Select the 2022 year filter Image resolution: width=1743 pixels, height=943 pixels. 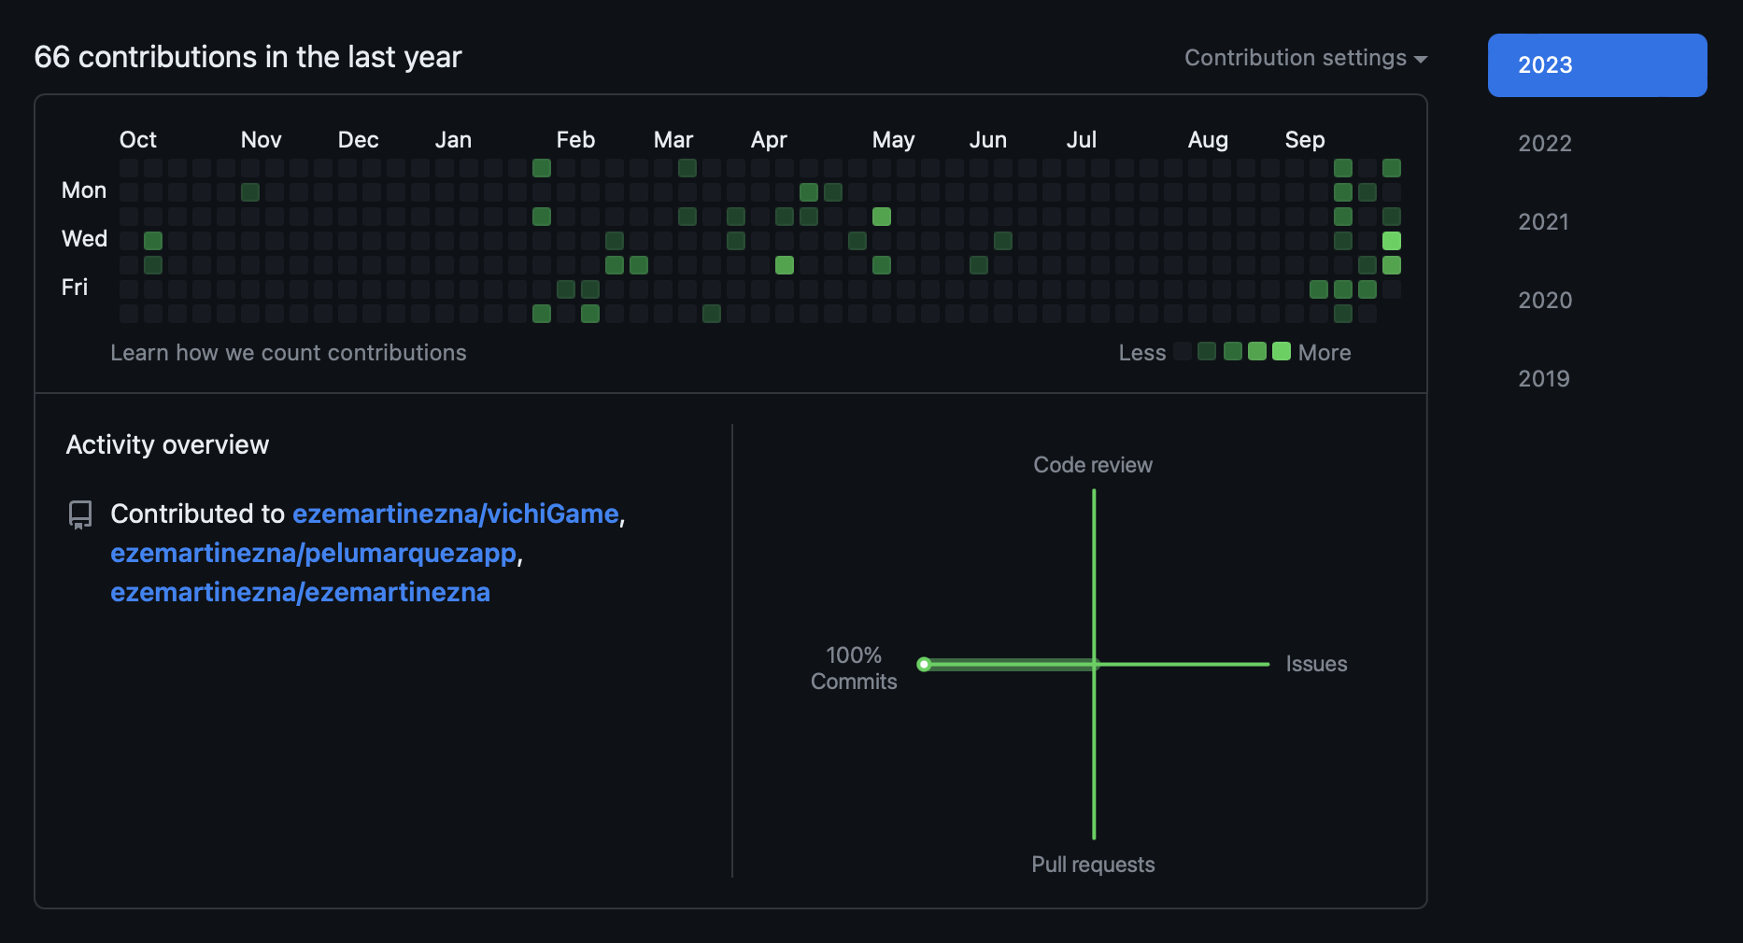[1545, 144]
